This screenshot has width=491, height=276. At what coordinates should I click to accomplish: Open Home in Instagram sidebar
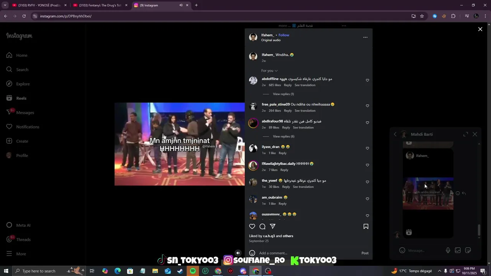tap(17, 55)
